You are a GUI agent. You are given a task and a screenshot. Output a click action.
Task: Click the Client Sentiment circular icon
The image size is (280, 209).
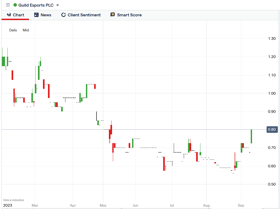tap(63, 15)
